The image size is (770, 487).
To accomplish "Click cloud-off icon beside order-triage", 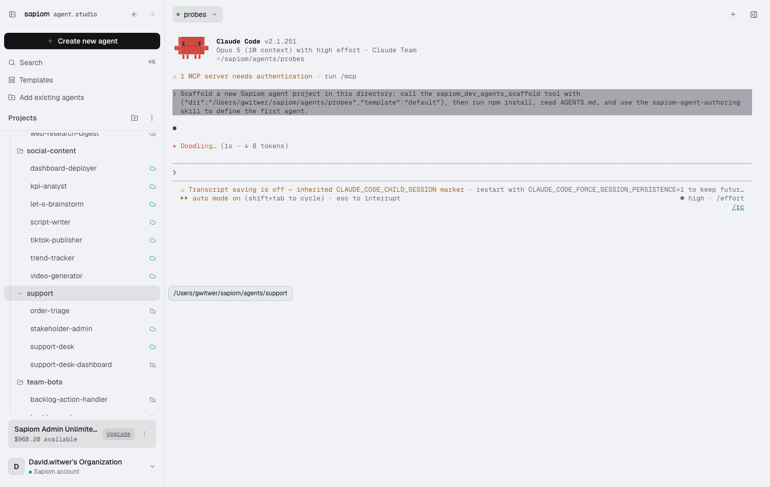I will (152, 311).
